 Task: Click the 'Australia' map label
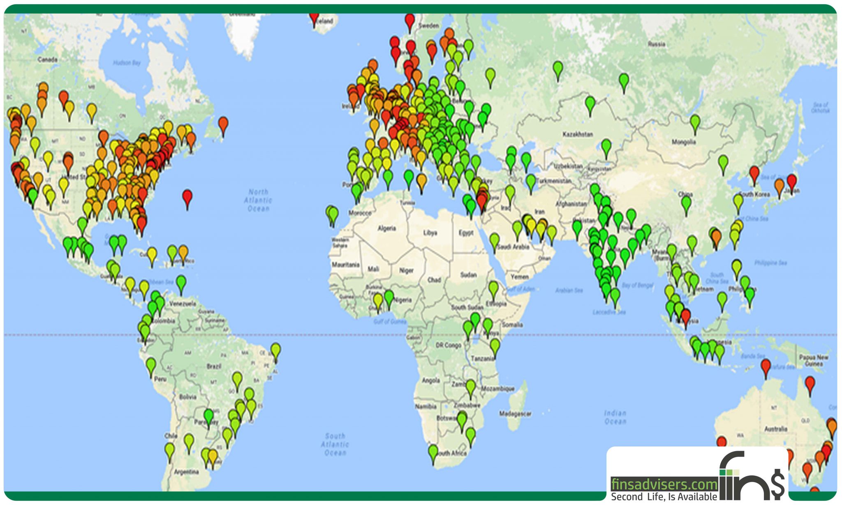(x=776, y=429)
